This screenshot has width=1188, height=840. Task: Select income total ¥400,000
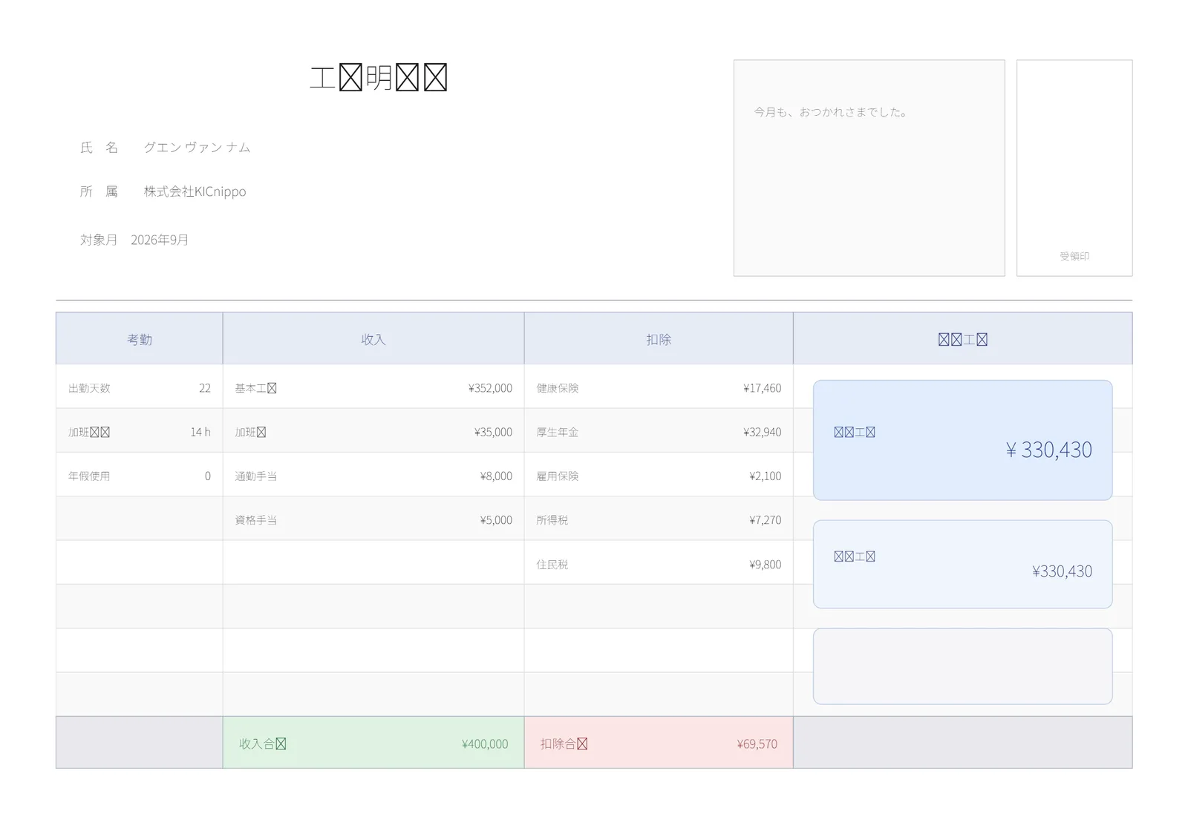[485, 744]
